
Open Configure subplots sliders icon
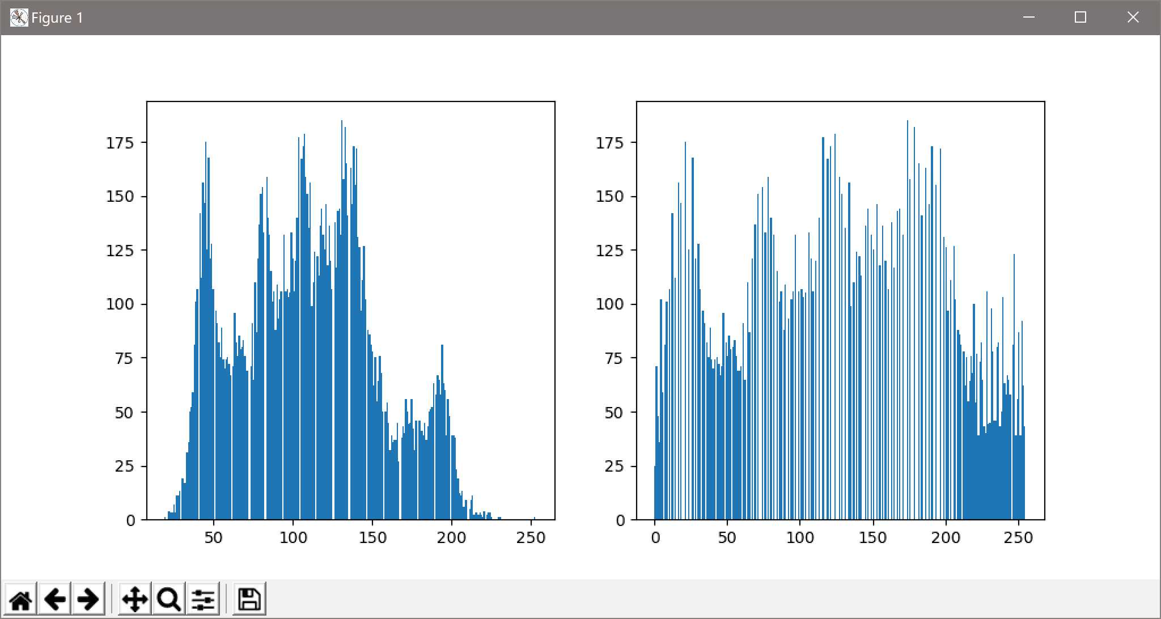pyautogui.click(x=202, y=599)
